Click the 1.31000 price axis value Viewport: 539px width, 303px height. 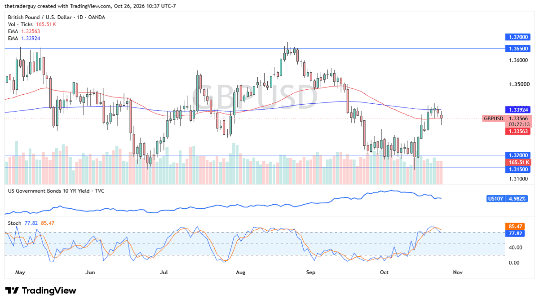(x=518, y=179)
